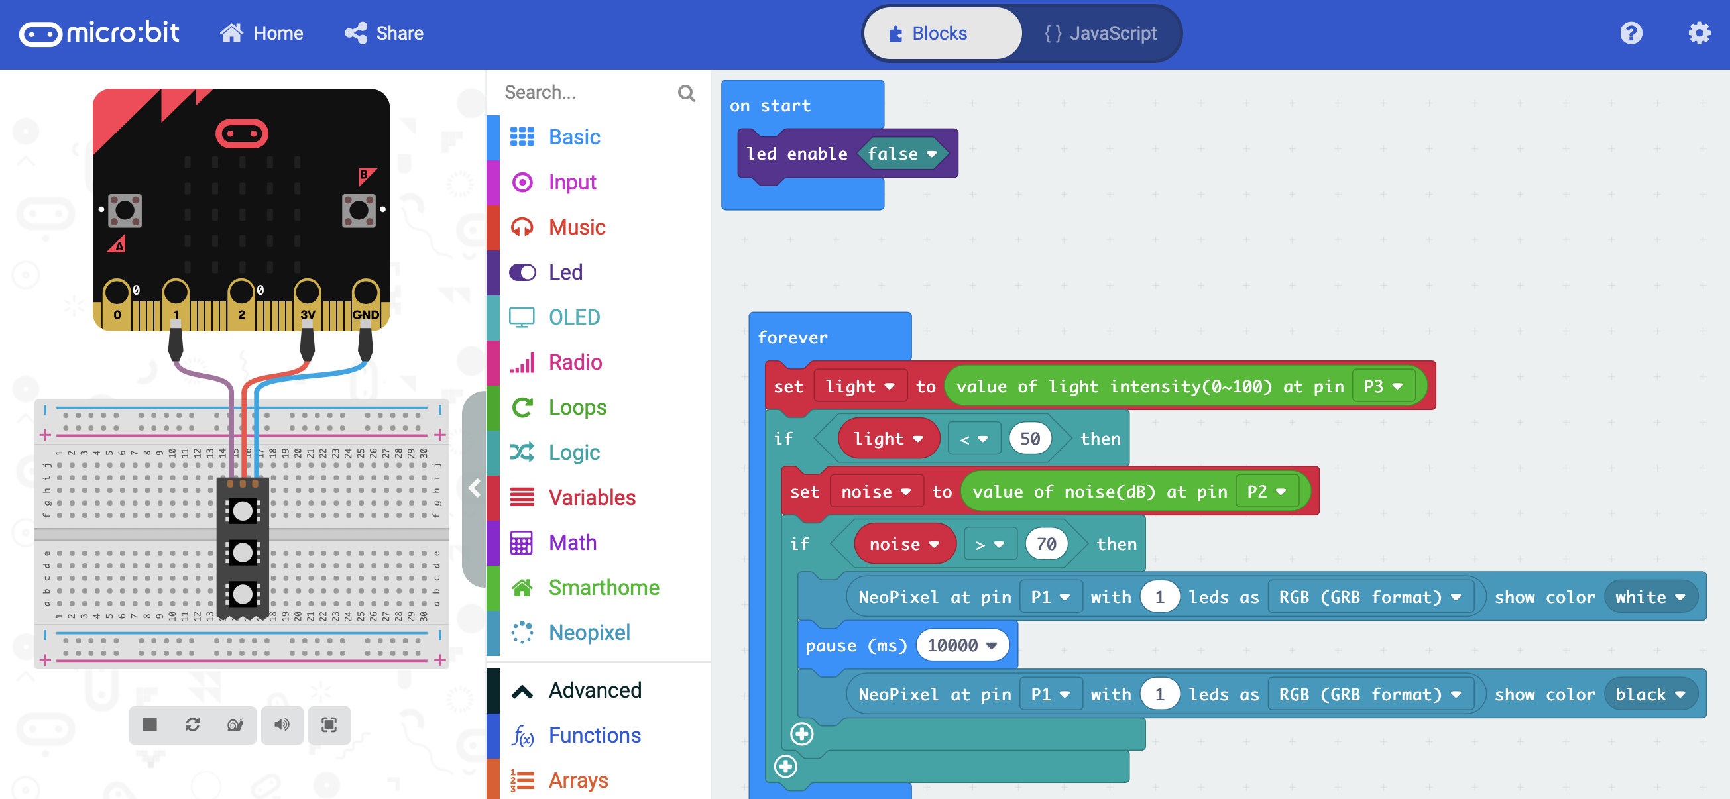Open the settings gear menu
This screenshot has height=799, width=1730.
1699,33
